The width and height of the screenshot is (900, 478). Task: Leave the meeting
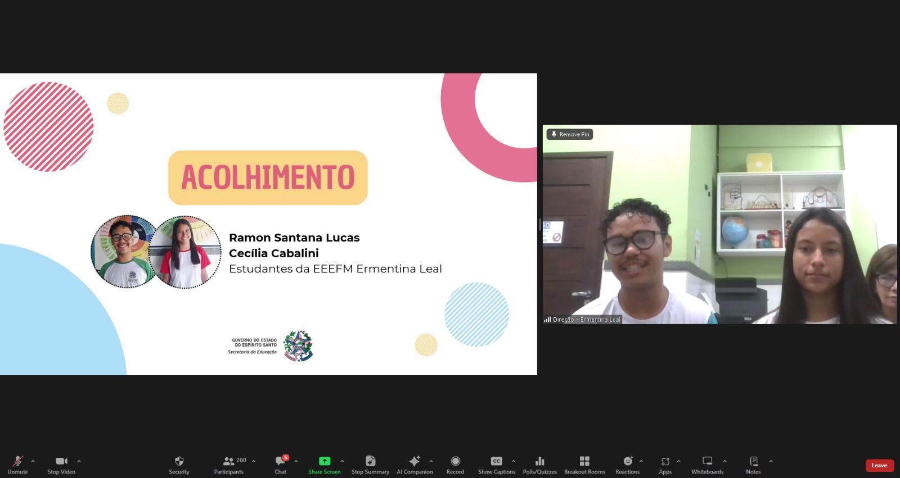[880, 465]
